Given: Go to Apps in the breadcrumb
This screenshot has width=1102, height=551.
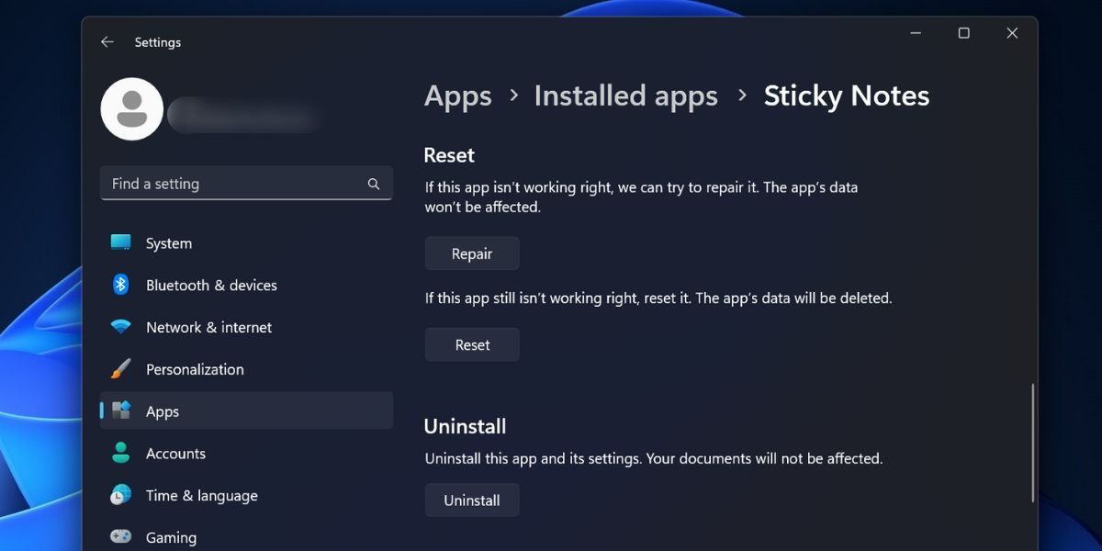Looking at the screenshot, I should tap(457, 96).
